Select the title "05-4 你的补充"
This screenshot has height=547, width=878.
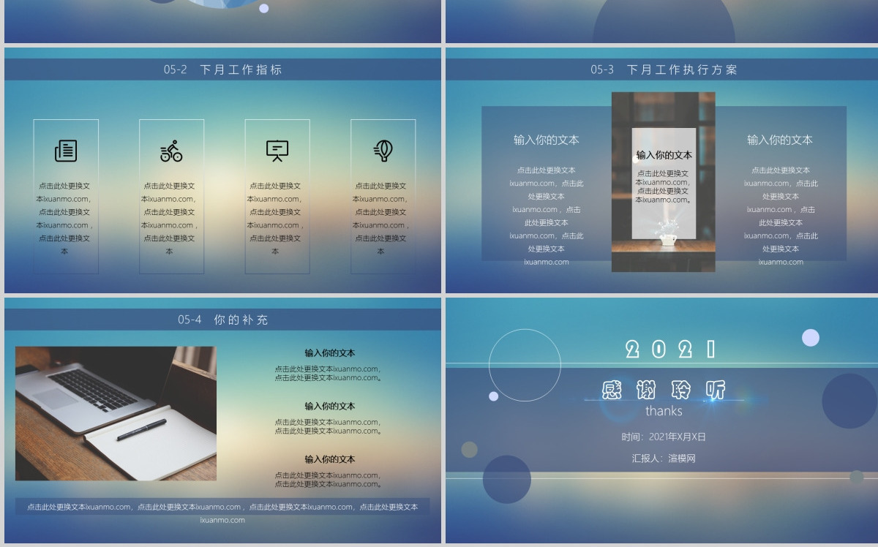[223, 320]
